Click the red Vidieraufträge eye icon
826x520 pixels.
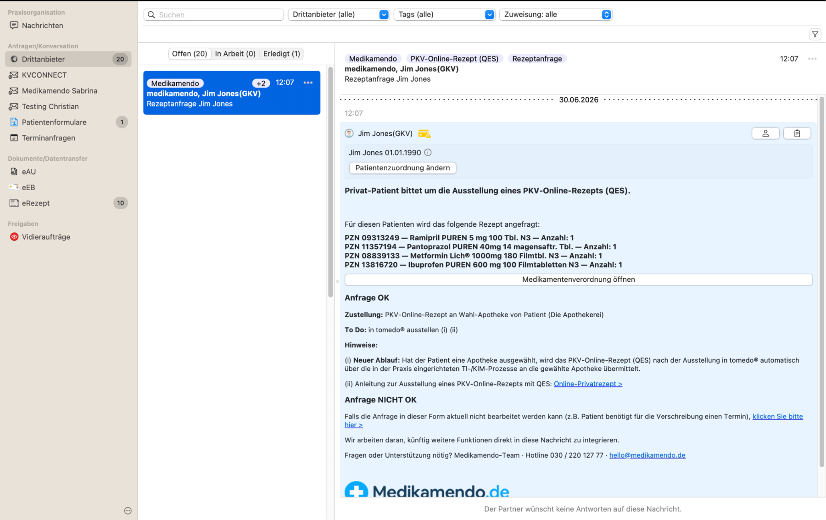point(14,237)
